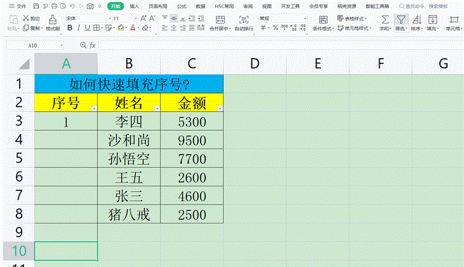
Task: Toggle the Filter (筛选) button
Action: [x=401, y=19]
